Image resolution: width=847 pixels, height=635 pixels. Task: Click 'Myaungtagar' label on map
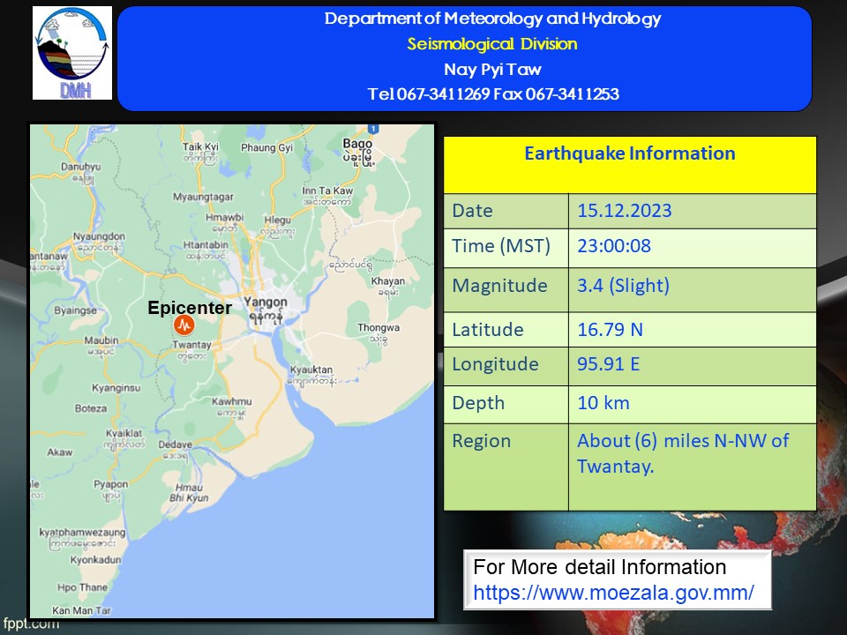(203, 197)
